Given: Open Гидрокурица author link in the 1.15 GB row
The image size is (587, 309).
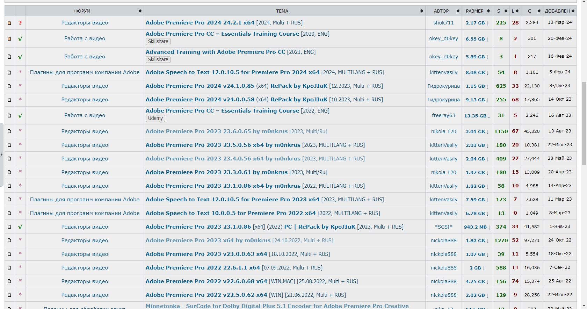Looking at the screenshot, I should tap(443, 86).
